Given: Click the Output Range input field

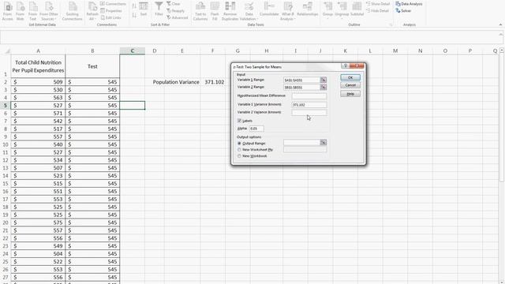Looking at the screenshot, I should tap(301, 143).
